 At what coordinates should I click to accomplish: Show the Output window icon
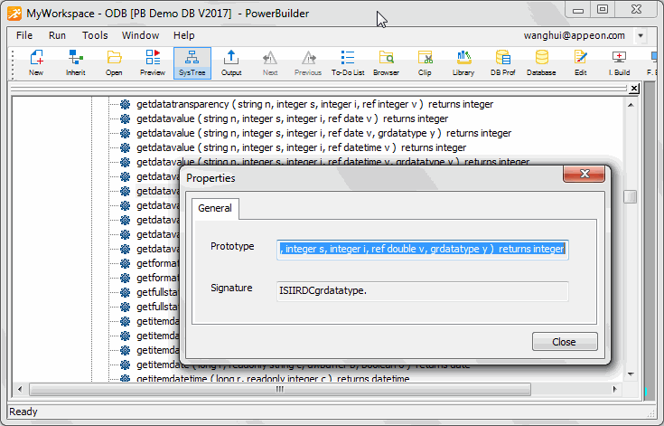coord(231,62)
